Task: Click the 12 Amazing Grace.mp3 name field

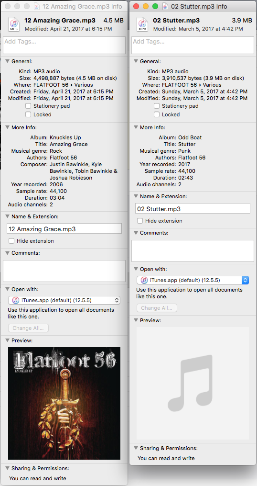Action: click(x=64, y=229)
